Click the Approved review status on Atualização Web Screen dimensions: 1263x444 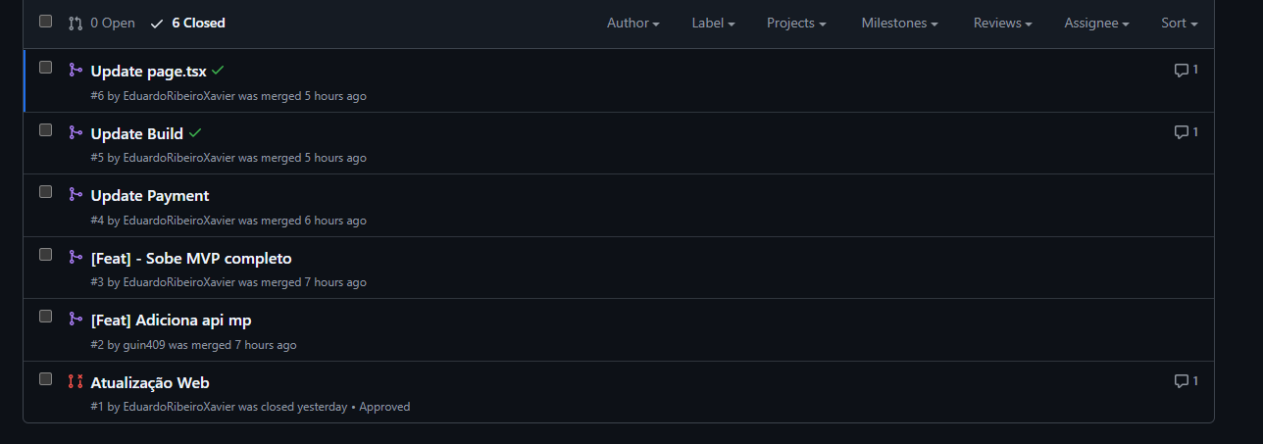pos(384,407)
